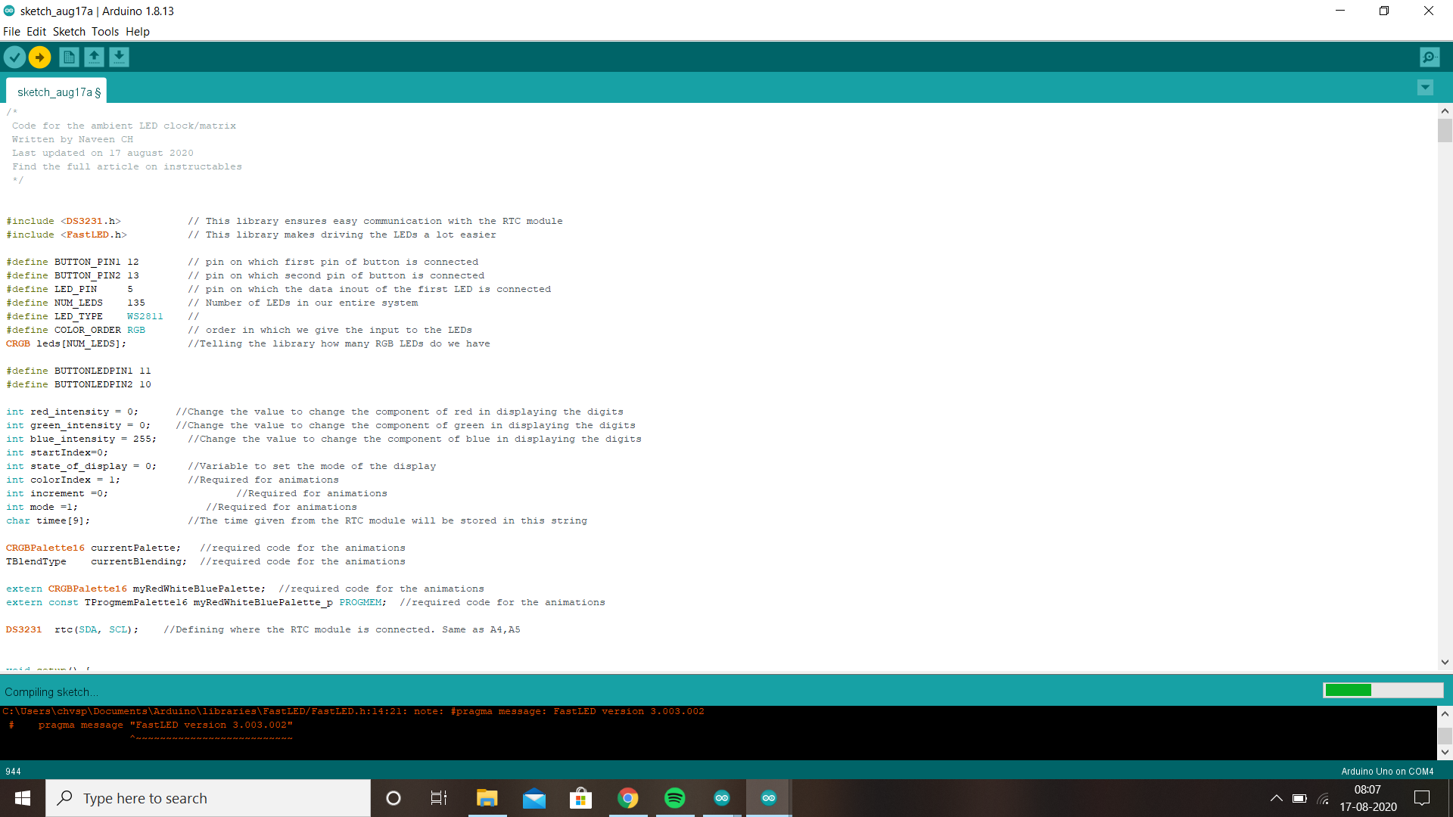Open Google Chrome from taskbar
The width and height of the screenshot is (1453, 817).
tap(627, 798)
